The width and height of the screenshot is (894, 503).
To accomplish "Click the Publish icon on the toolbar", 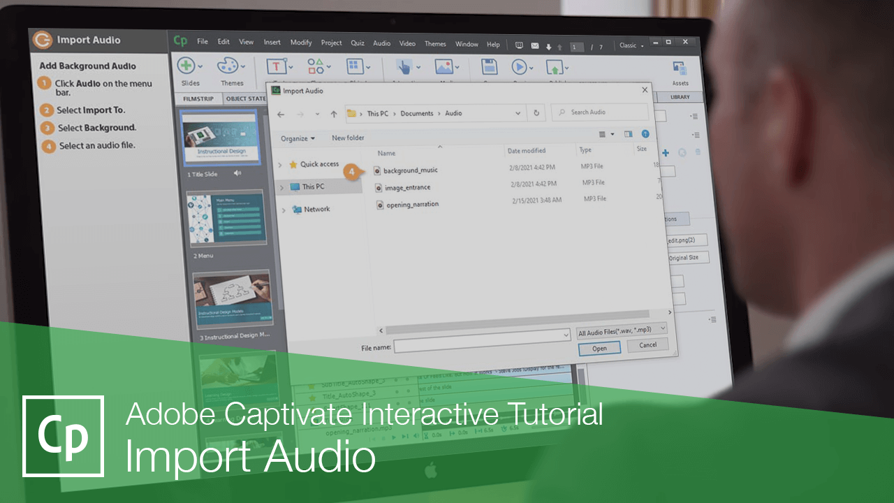I will 554,66.
